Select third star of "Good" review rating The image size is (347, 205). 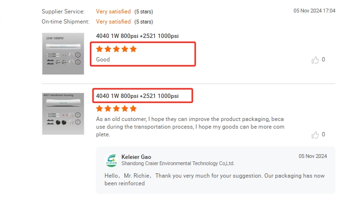tap(116, 49)
